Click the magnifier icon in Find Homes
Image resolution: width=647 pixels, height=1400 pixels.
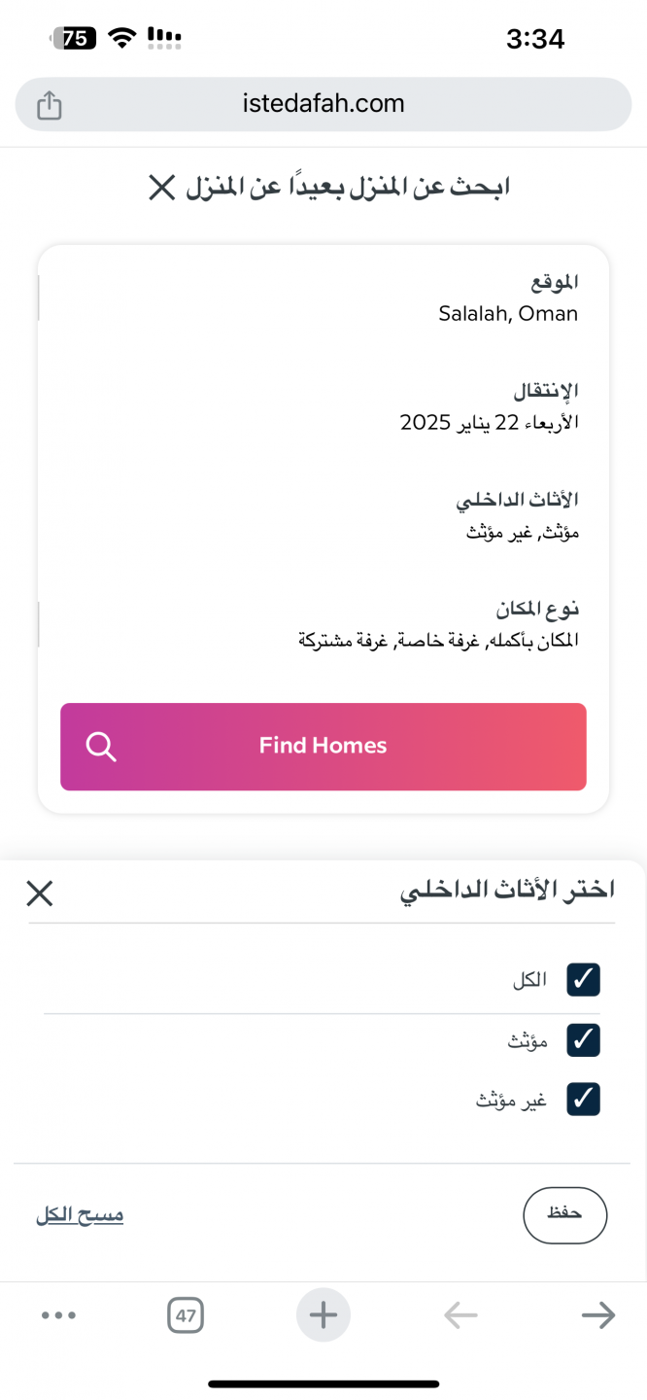coord(101,747)
